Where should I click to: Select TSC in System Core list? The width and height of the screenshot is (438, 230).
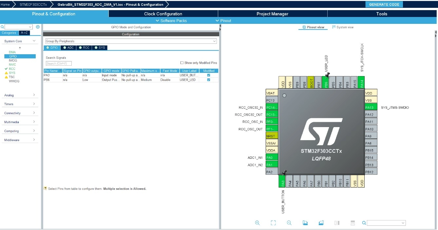tap(12, 77)
